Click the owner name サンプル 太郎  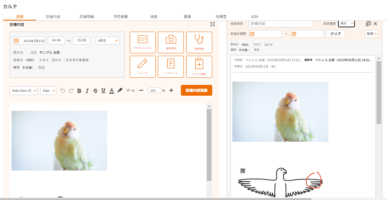pos(49,53)
